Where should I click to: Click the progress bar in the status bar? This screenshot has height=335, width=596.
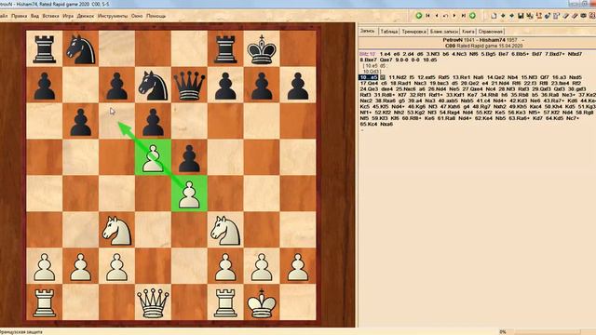tap(548, 331)
